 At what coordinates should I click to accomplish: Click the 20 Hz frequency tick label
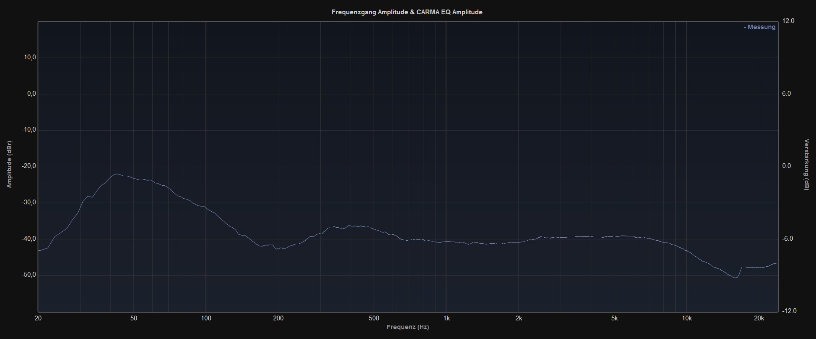click(x=38, y=318)
